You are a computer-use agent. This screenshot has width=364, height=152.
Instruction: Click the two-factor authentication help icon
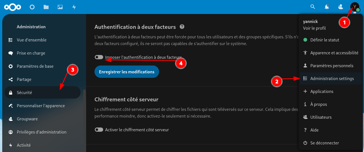click(x=182, y=27)
